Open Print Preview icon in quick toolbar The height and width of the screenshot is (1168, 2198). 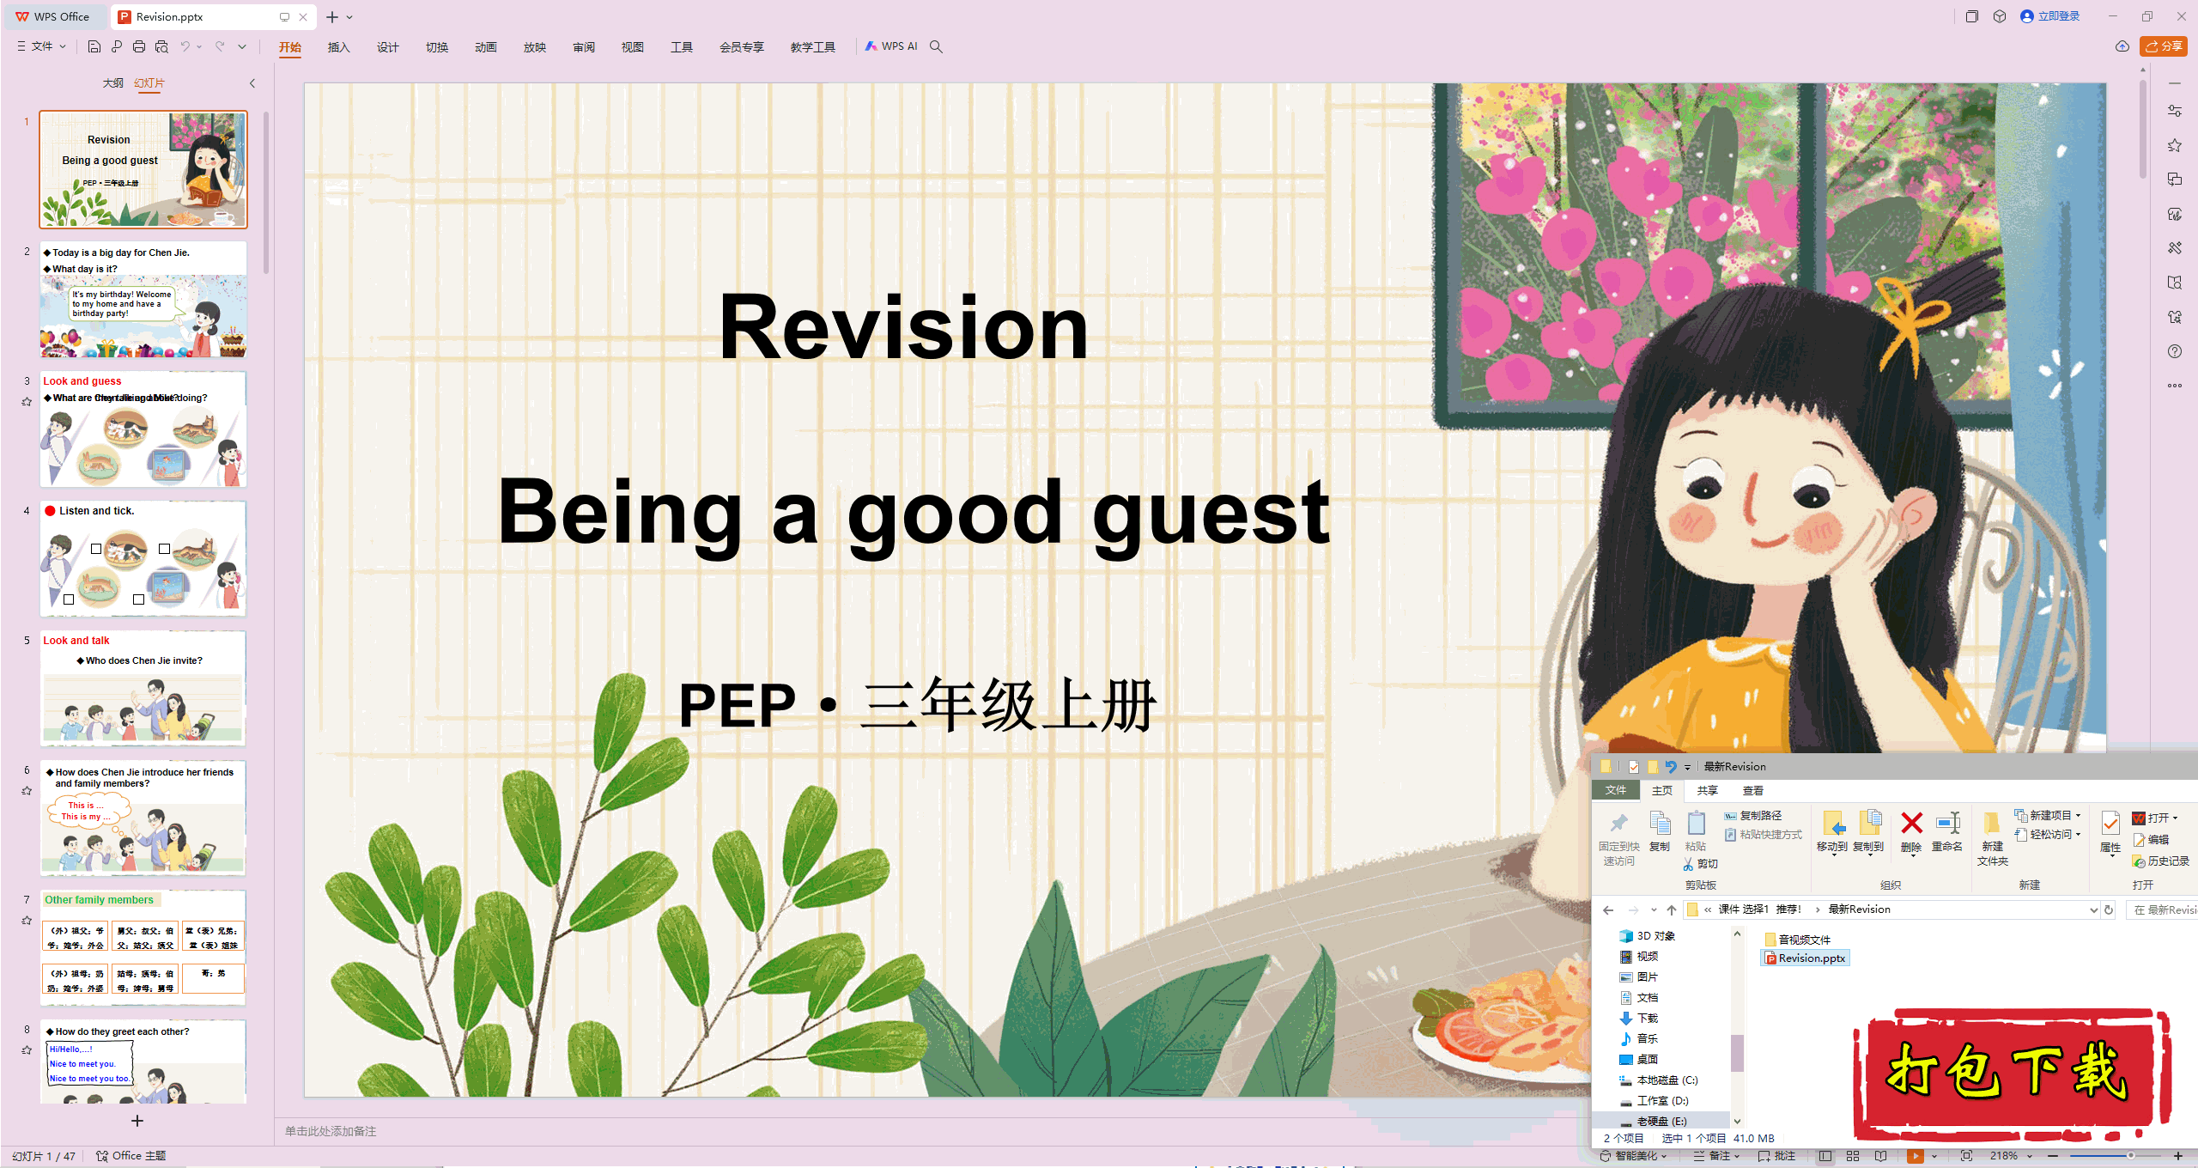click(x=161, y=46)
